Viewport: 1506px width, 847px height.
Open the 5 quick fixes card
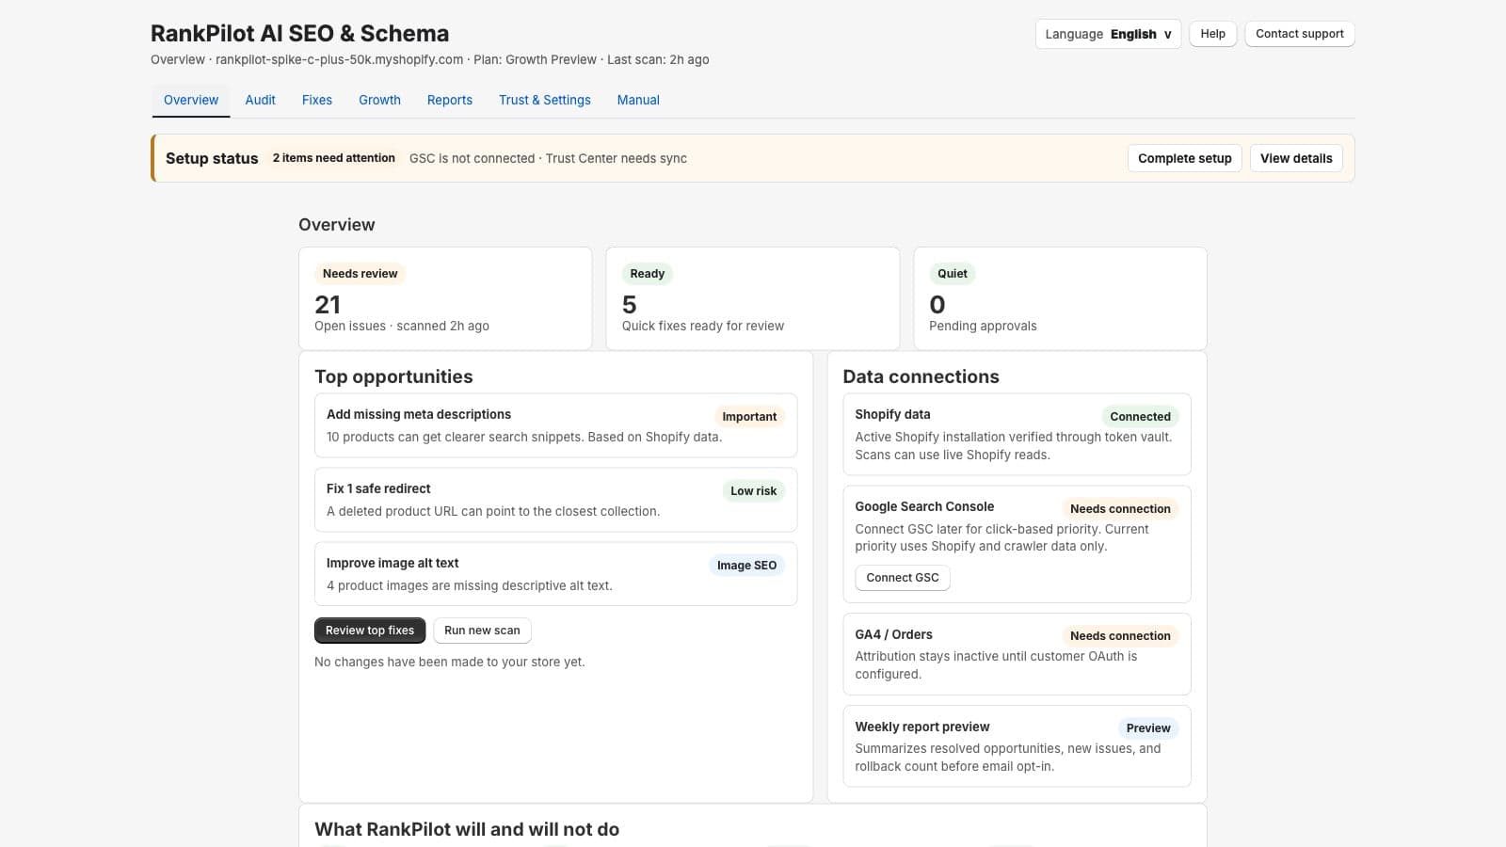pos(753,298)
